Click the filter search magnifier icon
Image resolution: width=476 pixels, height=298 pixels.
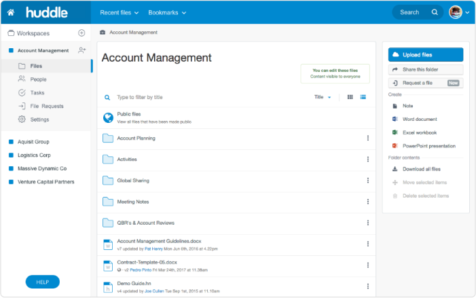tap(107, 98)
